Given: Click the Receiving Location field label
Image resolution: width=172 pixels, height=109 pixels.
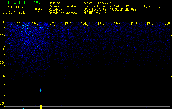Looking at the screenshot, I should [x=64, y=7].
